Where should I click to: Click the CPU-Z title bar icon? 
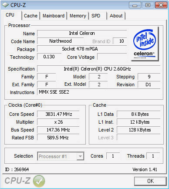5,5
